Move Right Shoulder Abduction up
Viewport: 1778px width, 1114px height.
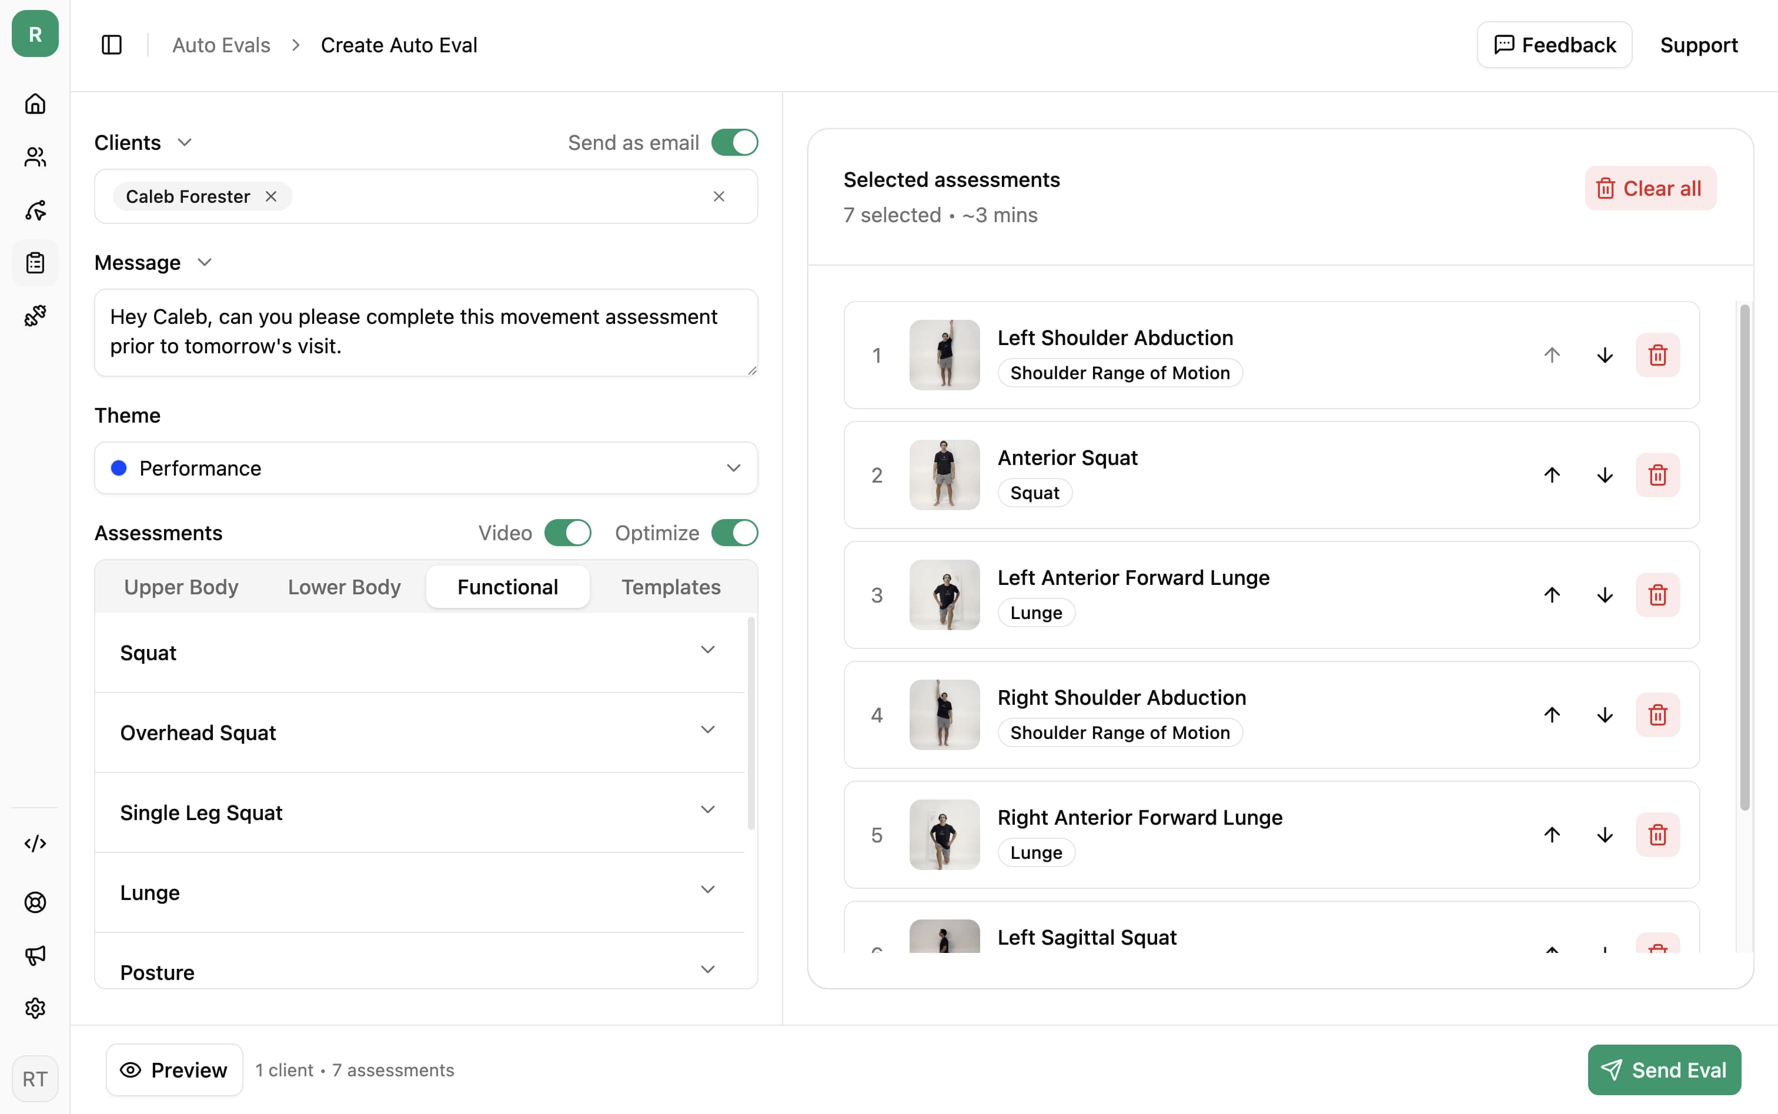point(1552,715)
